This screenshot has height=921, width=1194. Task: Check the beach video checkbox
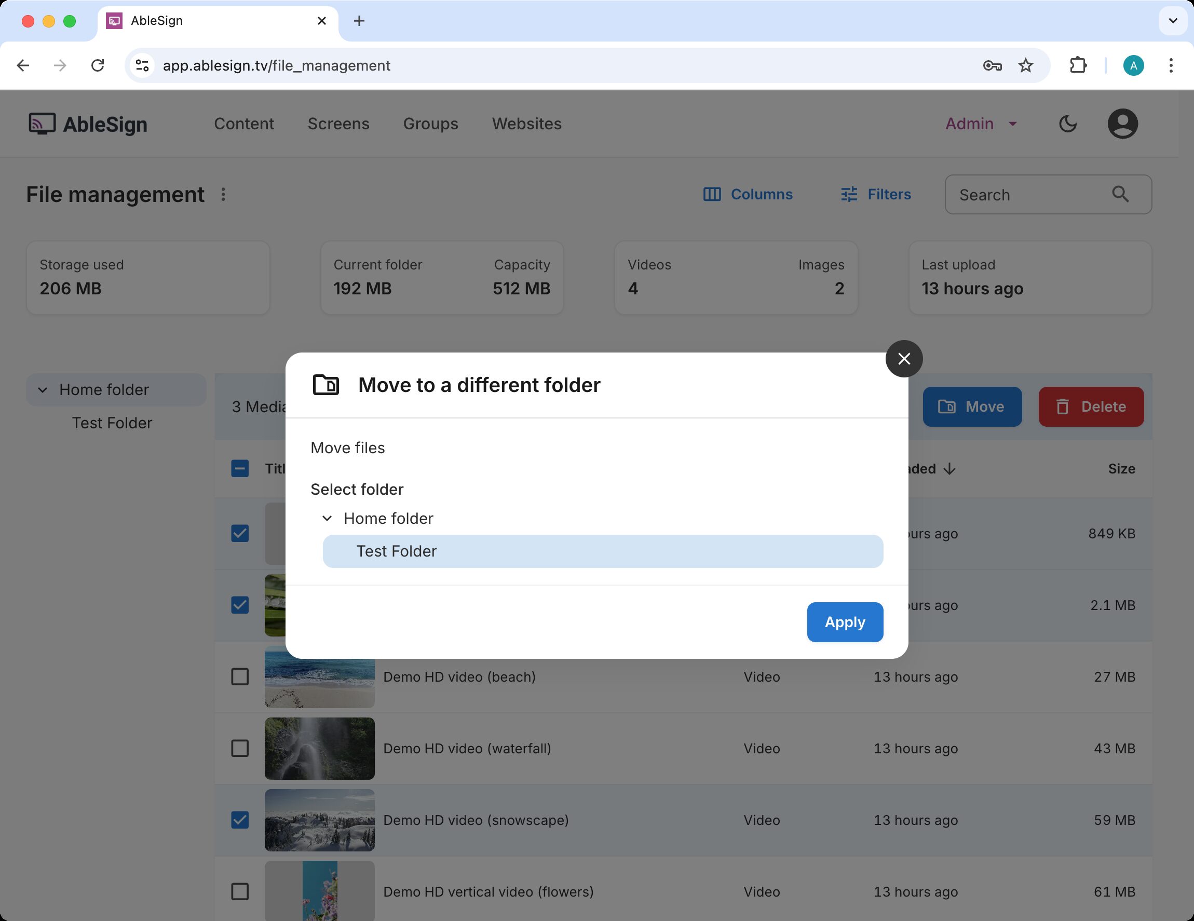coord(240,676)
